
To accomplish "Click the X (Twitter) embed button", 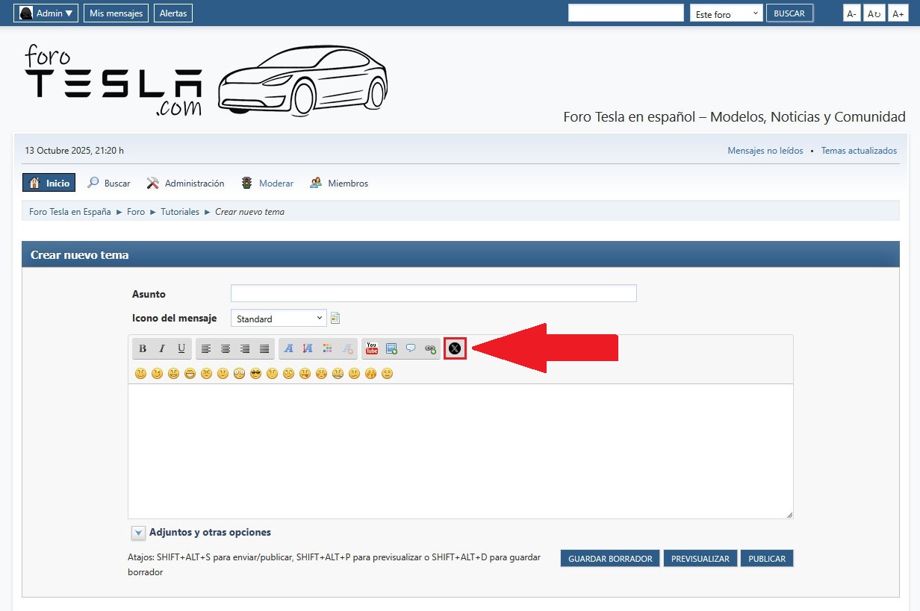I will (455, 348).
